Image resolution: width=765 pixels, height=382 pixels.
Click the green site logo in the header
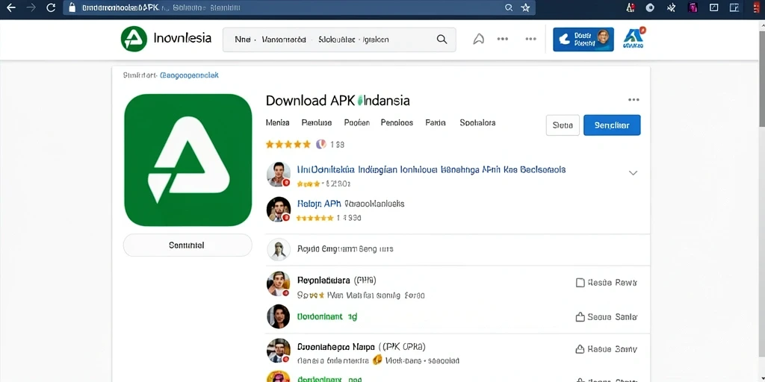[x=134, y=39]
